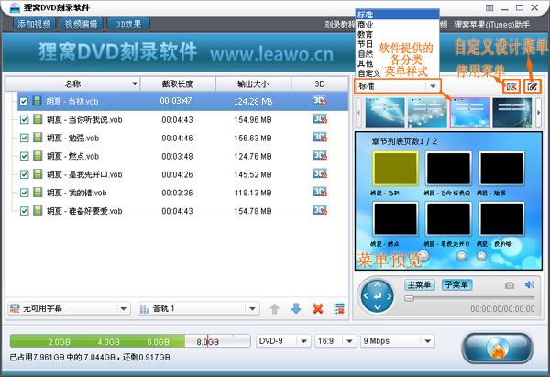
Task: Switch preview to 主菜单
Action: pyautogui.click(x=420, y=284)
